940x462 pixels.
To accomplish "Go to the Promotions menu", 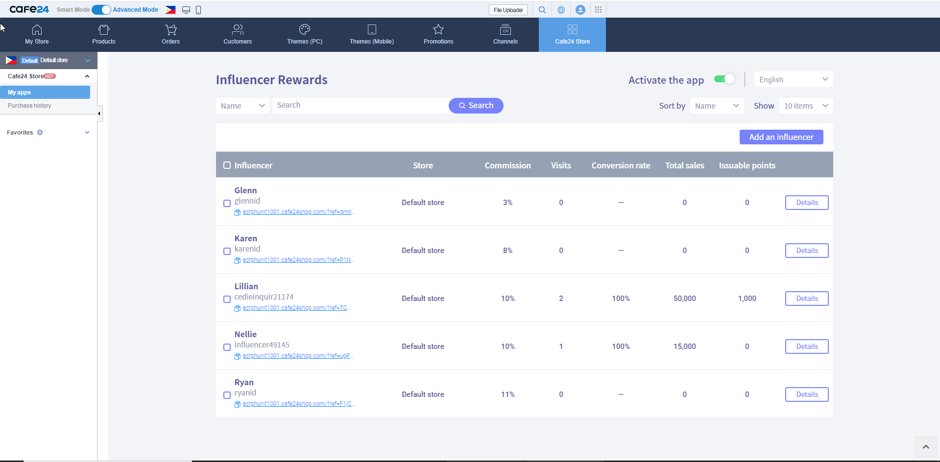I will [x=438, y=35].
